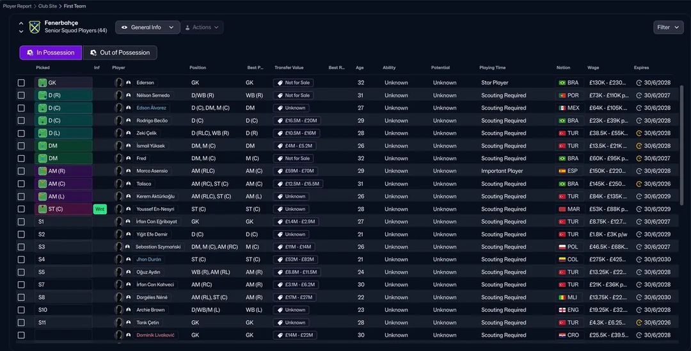Click contract clock icon in Zeki Çelik's row
691x351 pixels.
click(639, 133)
